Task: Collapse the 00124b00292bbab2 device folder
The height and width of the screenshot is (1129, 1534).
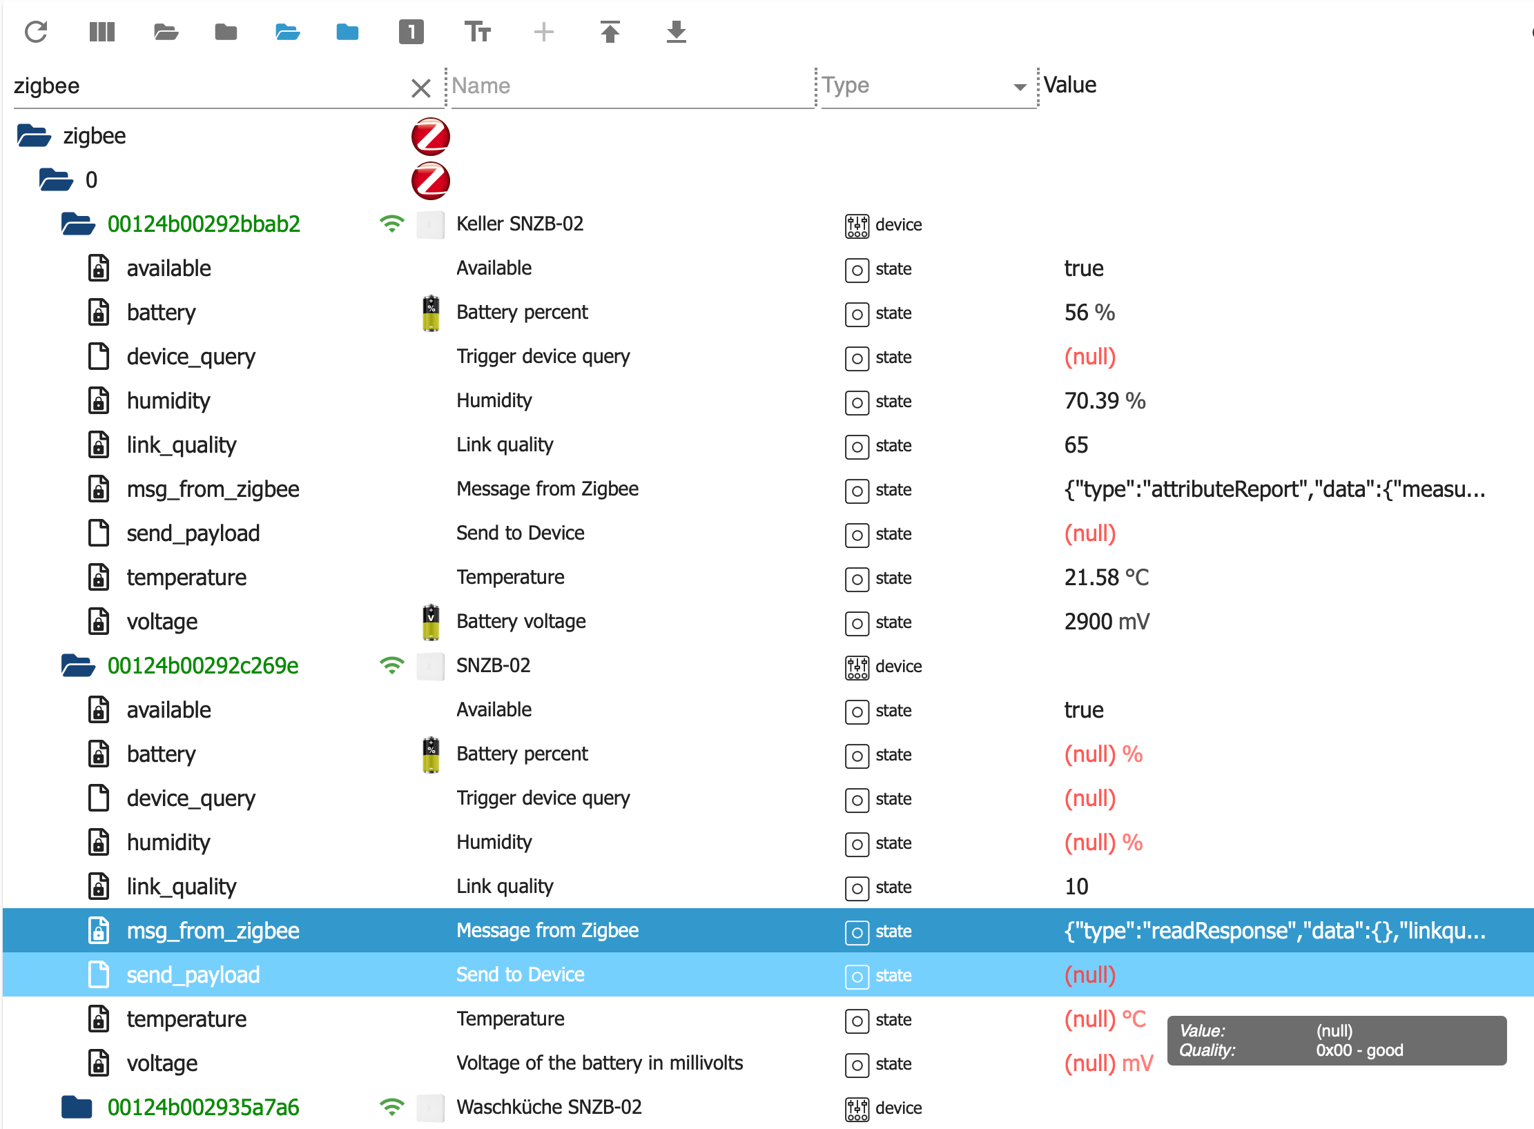Action: pyautogui.click(x=77, y=224)
